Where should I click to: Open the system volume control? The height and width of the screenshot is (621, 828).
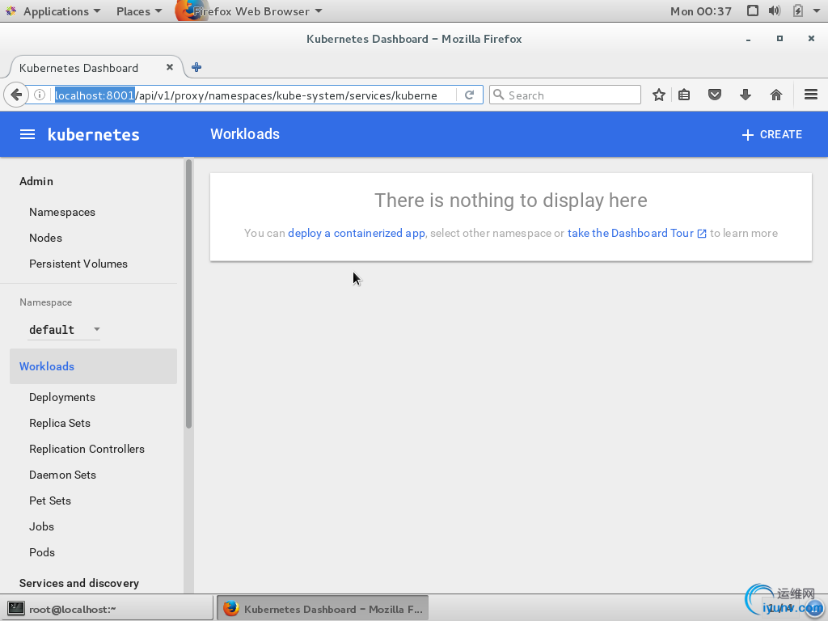775,11
